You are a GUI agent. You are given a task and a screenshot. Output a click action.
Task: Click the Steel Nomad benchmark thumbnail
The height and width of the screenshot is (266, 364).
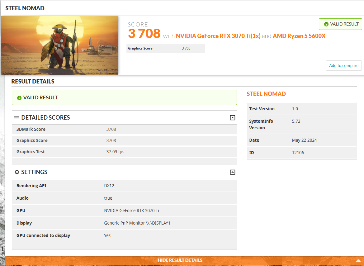point(60,45)
